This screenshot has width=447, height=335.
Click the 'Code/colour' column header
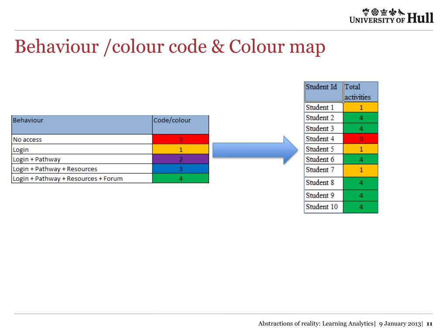(181, 125)
